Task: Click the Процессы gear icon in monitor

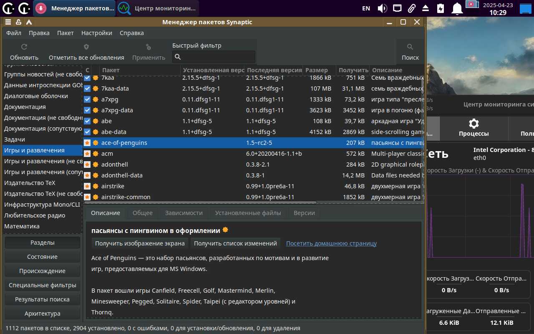Action: [x=474, y=124]
